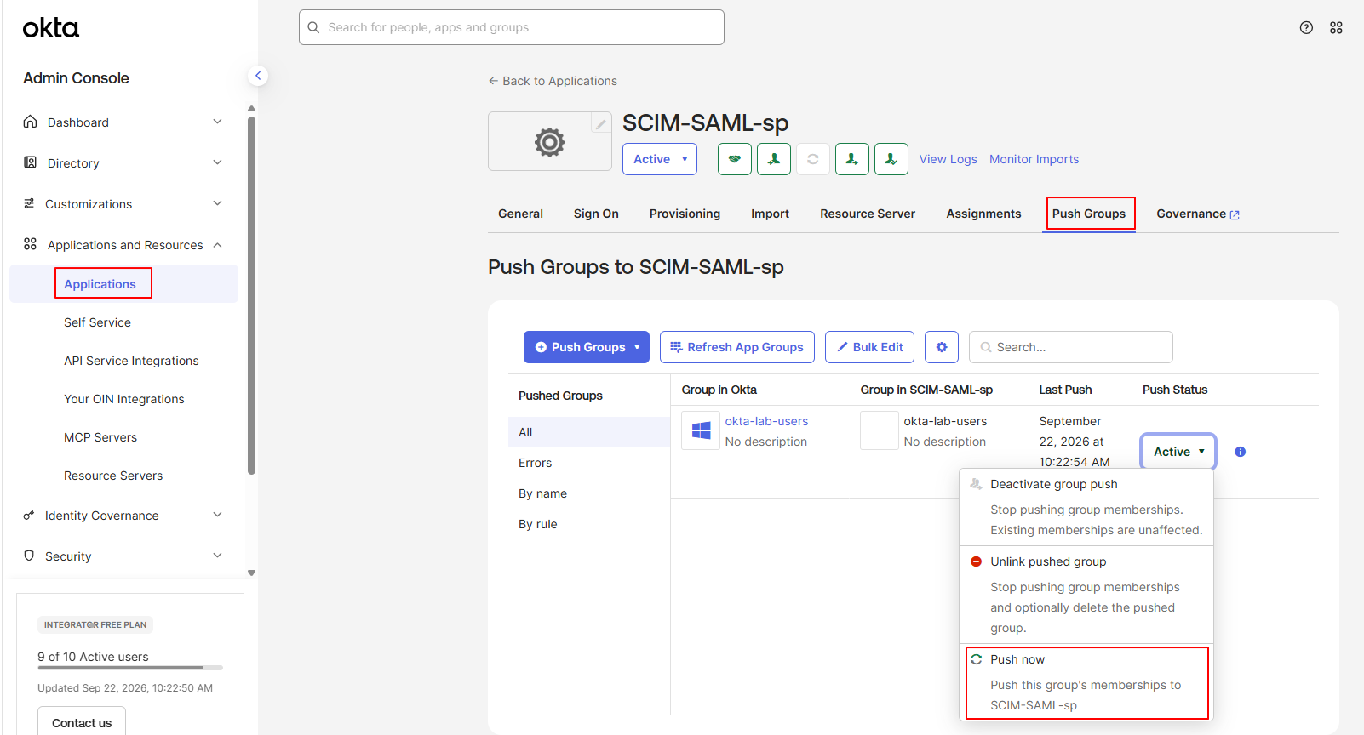Click the Windows logo for okta-lab-users group
Screen dimensions: 1364x735
(x=701, y=430)
